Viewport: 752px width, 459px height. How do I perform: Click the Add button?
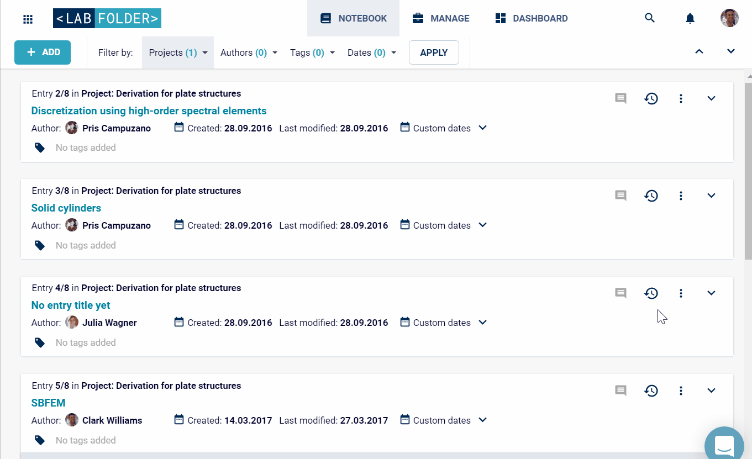[43, 52]
